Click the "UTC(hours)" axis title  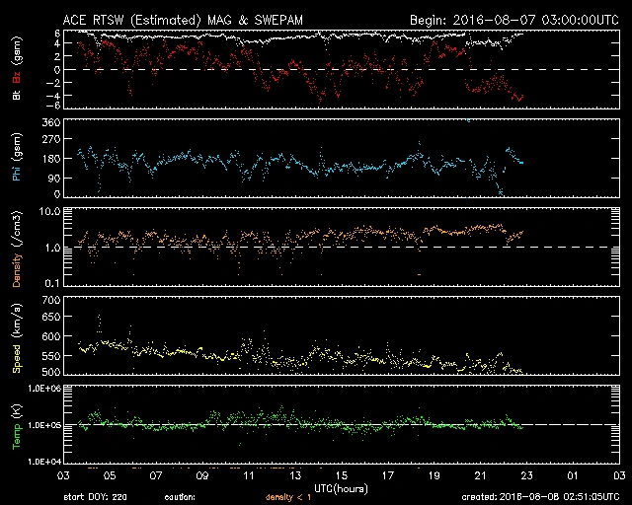click(342, 489)
